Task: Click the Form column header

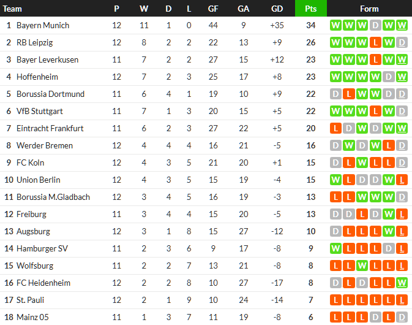Action: (x=369, y=9)
